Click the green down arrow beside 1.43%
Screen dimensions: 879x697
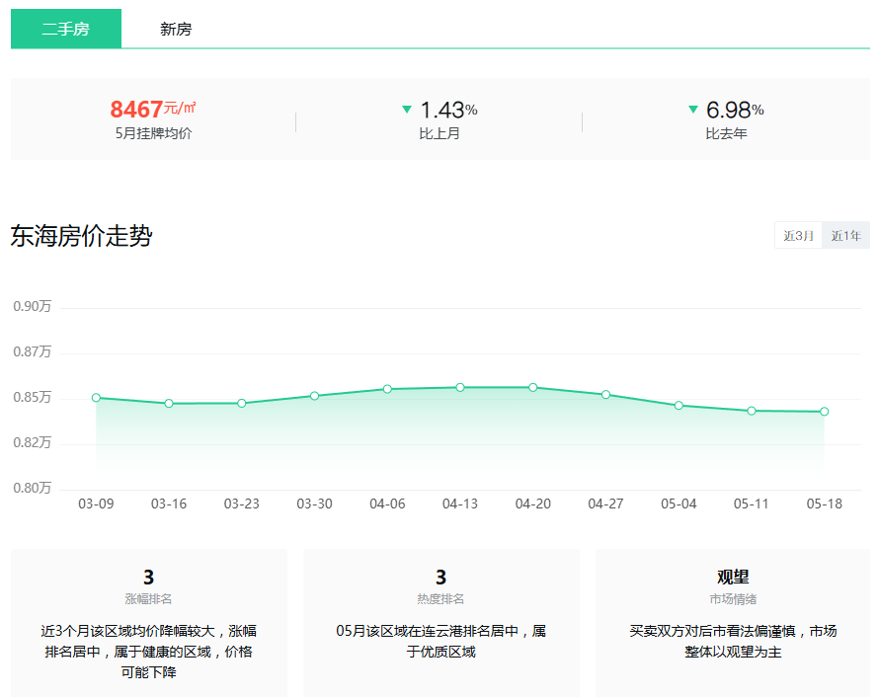407,110
